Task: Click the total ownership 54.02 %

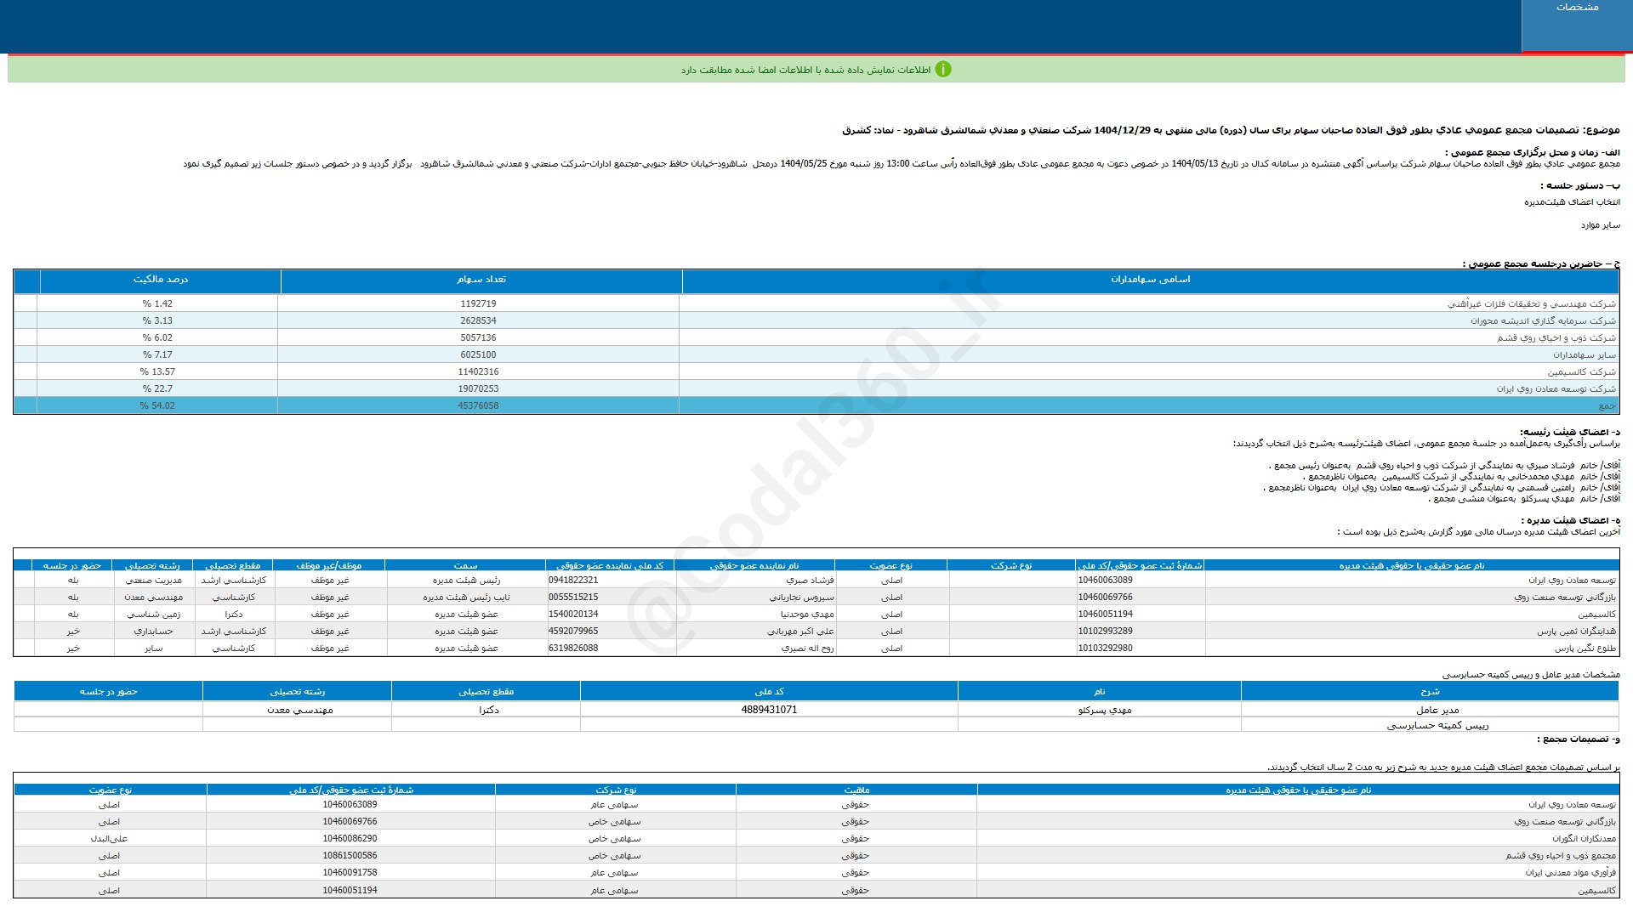Action: [157, 405]
